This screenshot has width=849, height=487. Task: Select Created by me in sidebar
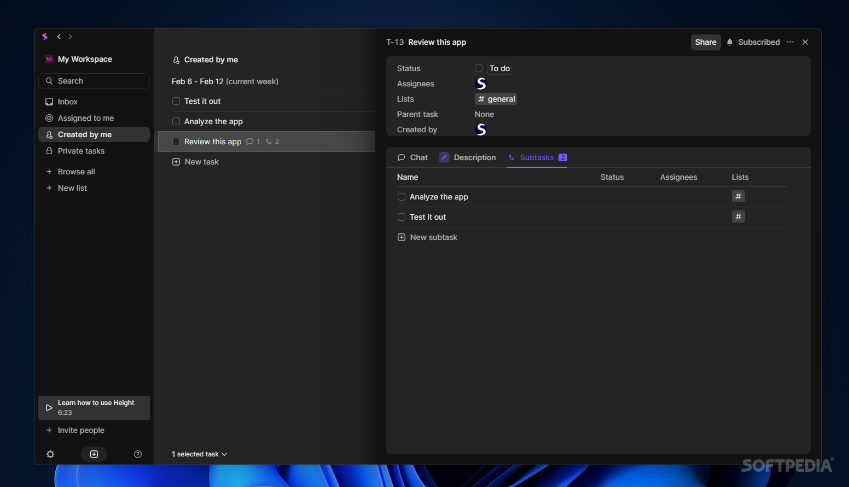pyautogui.click(x=94, y=134)
